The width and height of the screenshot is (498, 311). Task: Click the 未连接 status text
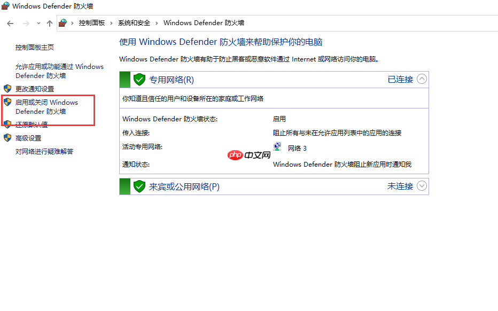[400, 186]
